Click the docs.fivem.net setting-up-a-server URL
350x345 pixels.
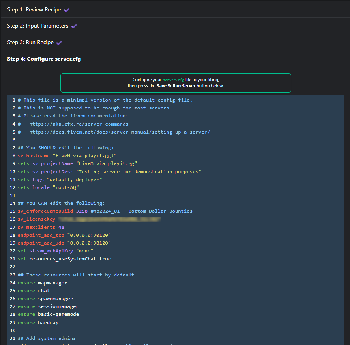120,132
